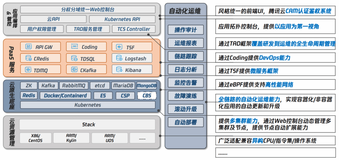Select the Kubernetes API box
Image resolution: width=339 pixels, height=160 pixels.
[122, 19]
